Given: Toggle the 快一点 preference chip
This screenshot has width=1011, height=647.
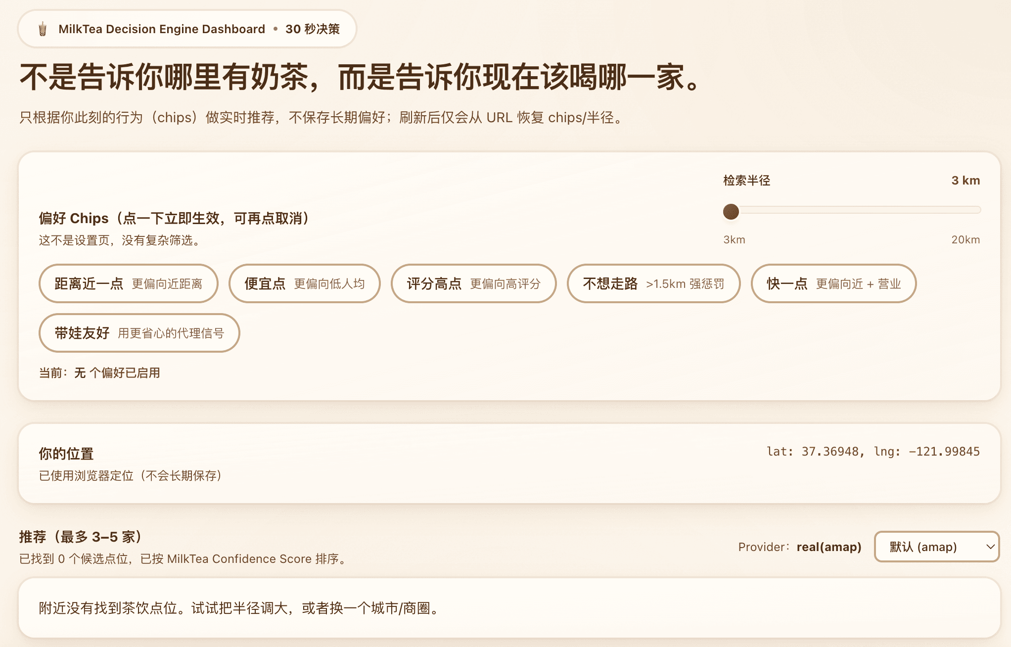Looking at the screenshot, I should click(x=833, y=284).
